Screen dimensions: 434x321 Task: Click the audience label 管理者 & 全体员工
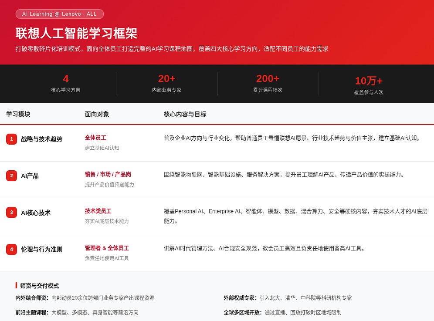click(x=107, y=248)
